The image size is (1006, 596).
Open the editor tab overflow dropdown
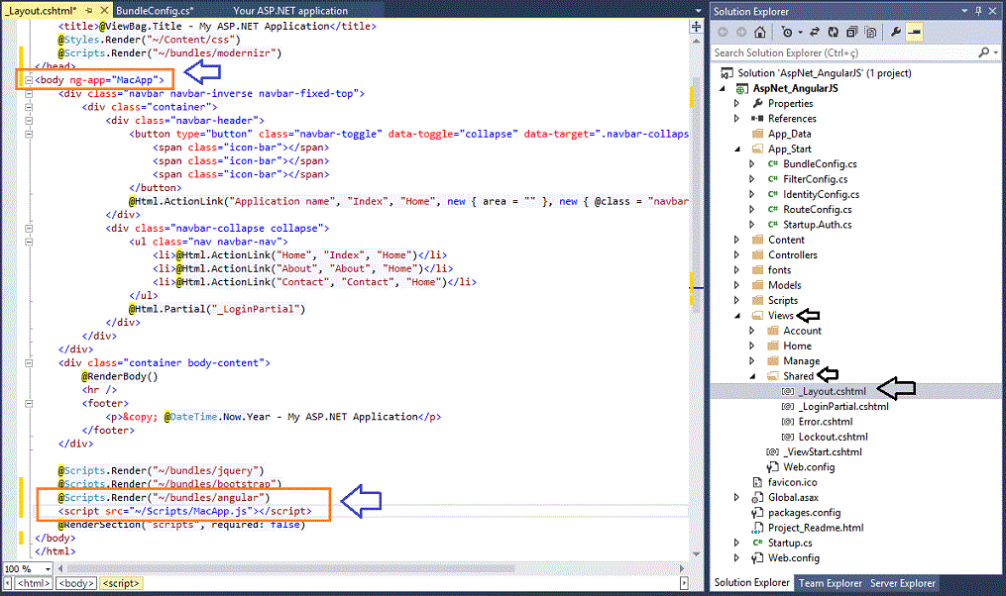tap(699, 11)
